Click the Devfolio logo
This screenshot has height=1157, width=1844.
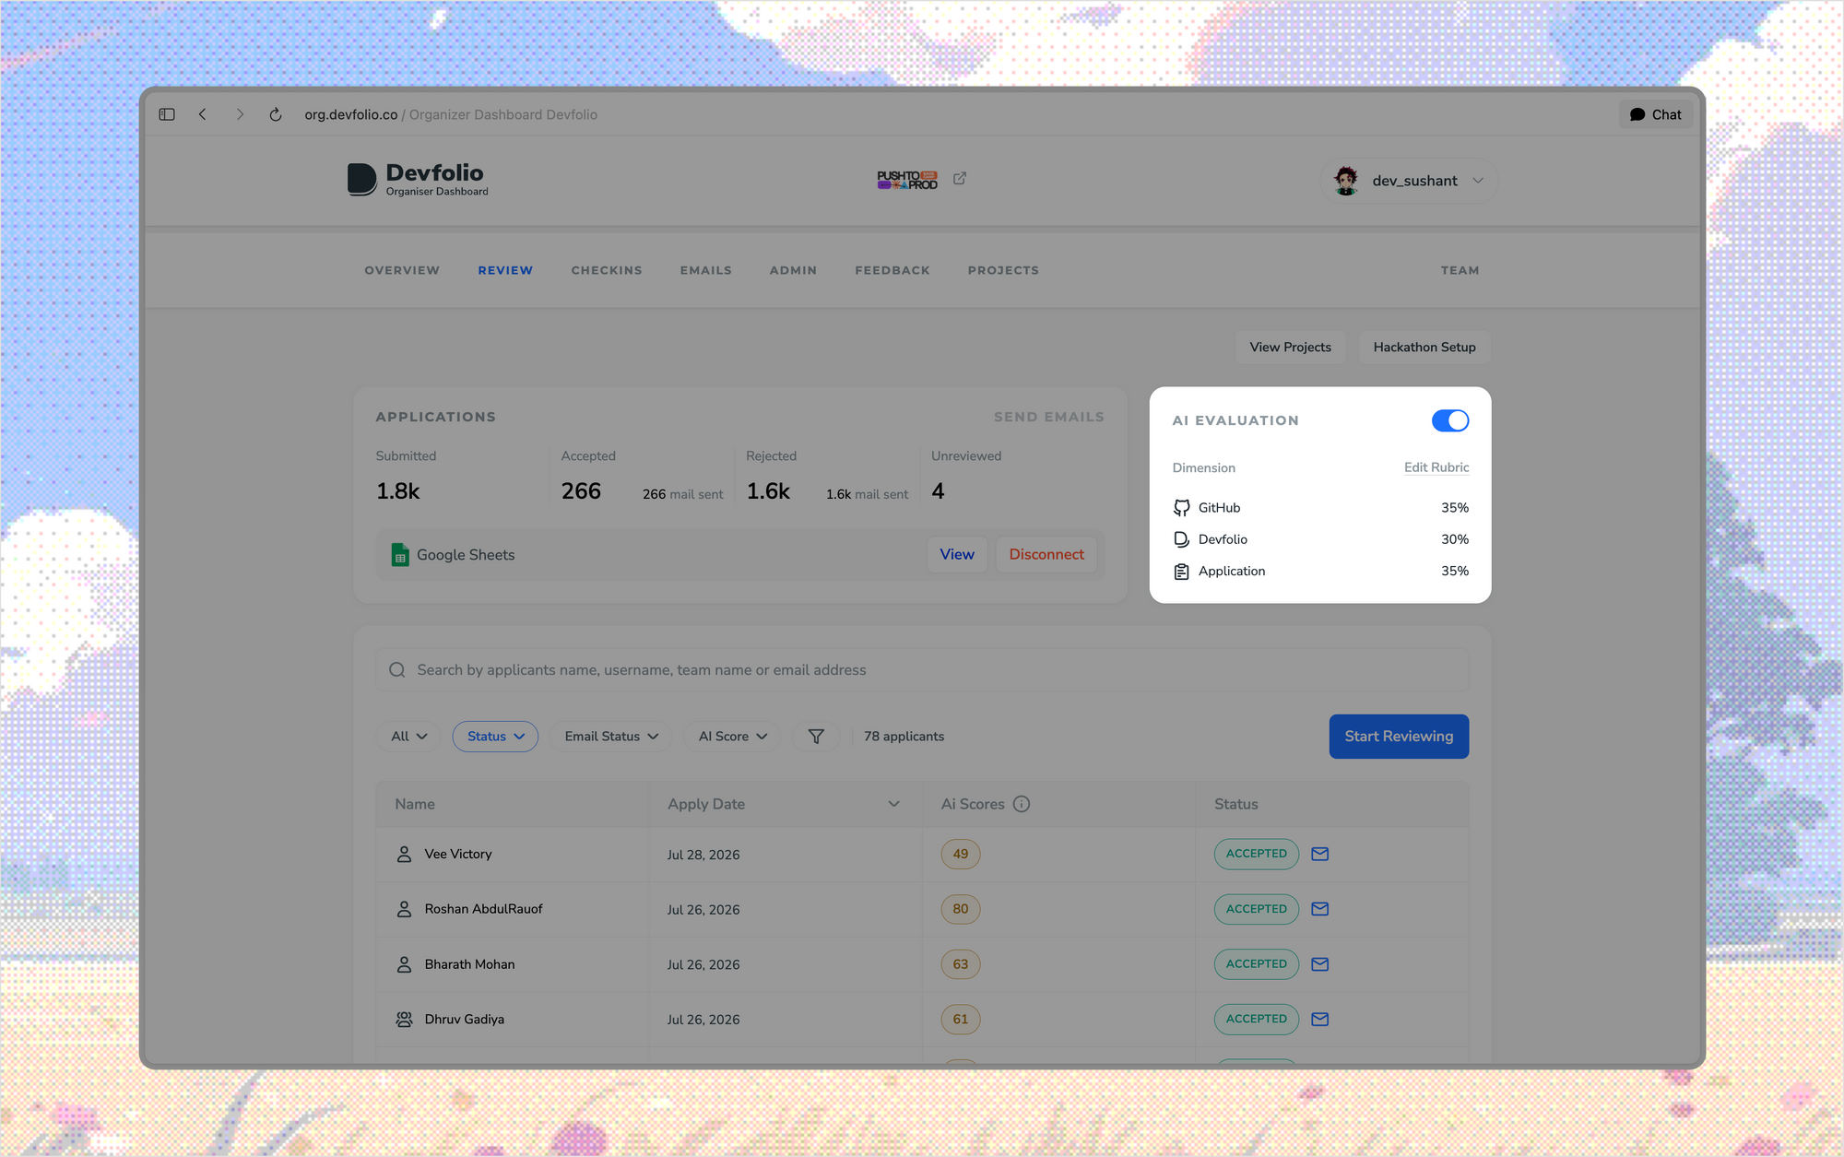[418, 179]
